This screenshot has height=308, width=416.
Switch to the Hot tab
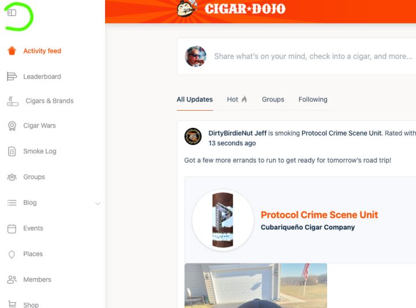point(237,99)
